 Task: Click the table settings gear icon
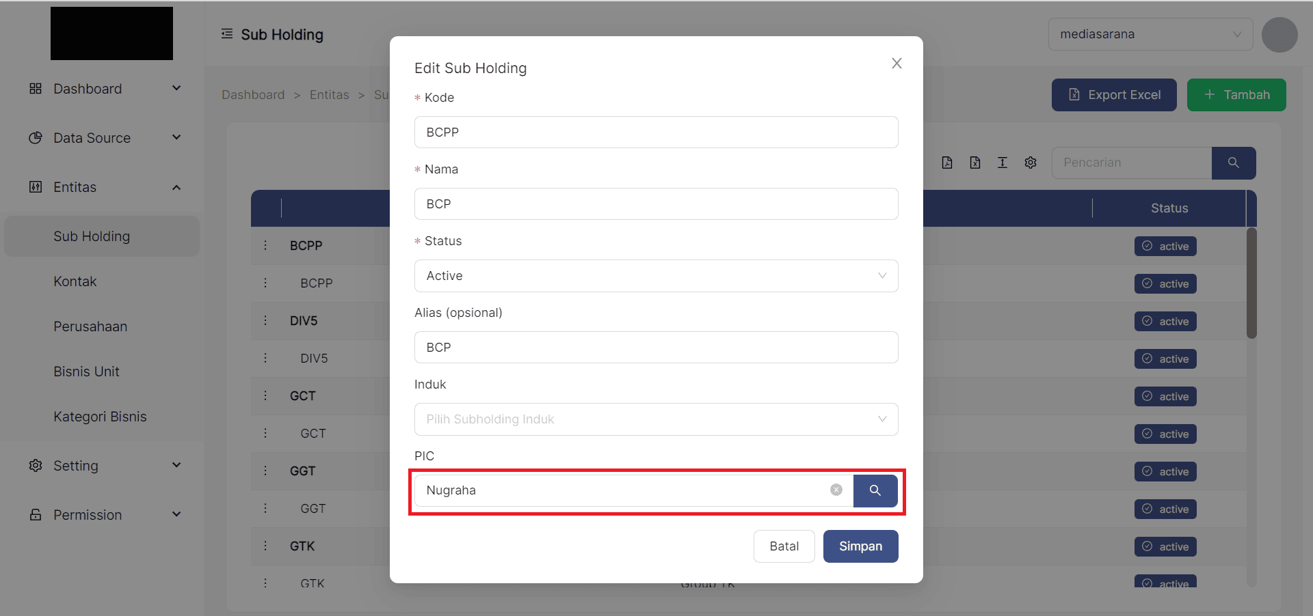[x=1030, y=163]
